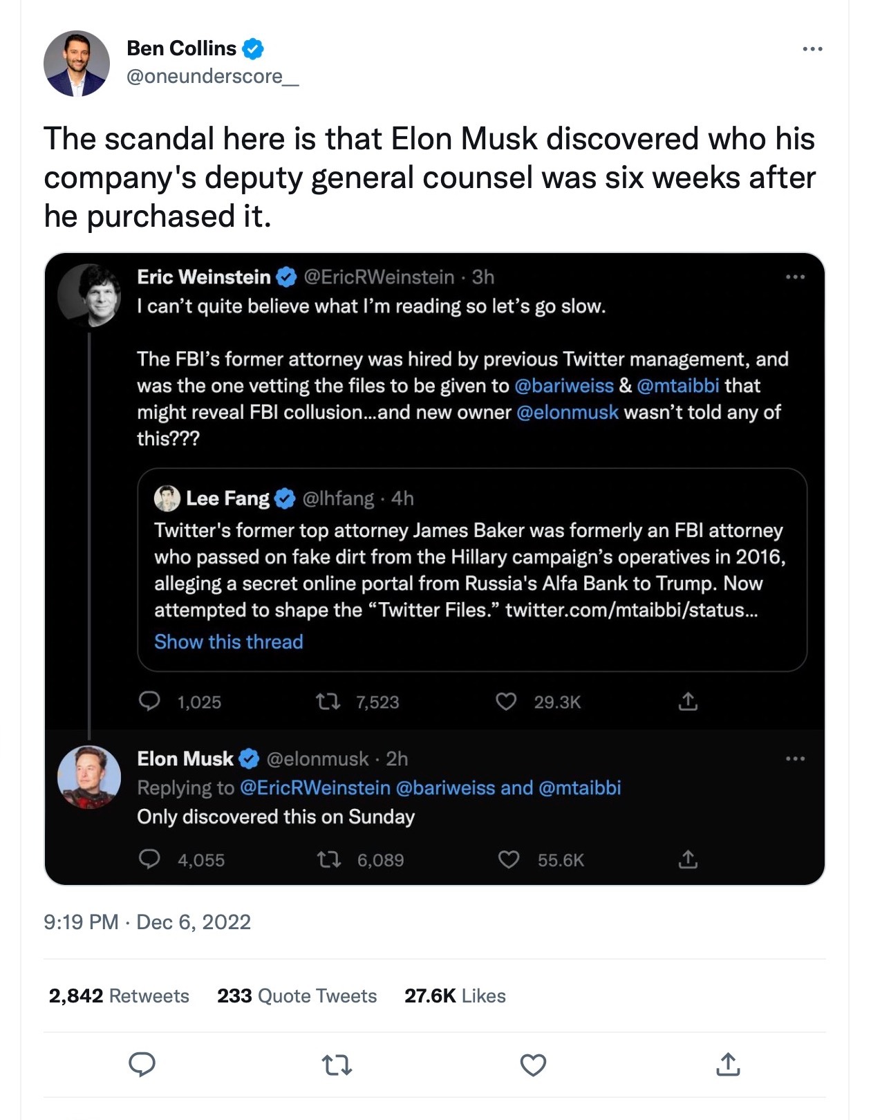The image size is (871, 1120).
Task: View the 233 Quote Tweets list
Action: tap(297, 996)
